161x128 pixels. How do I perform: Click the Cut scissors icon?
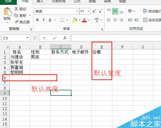16,9
